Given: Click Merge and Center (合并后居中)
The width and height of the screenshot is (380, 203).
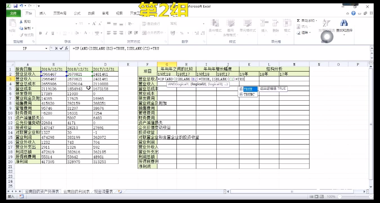Looking at the screenshot, I should coord(153,33).
